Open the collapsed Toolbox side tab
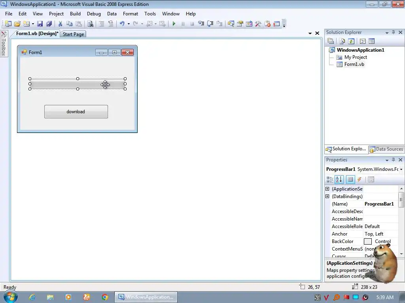 (4, 43)
